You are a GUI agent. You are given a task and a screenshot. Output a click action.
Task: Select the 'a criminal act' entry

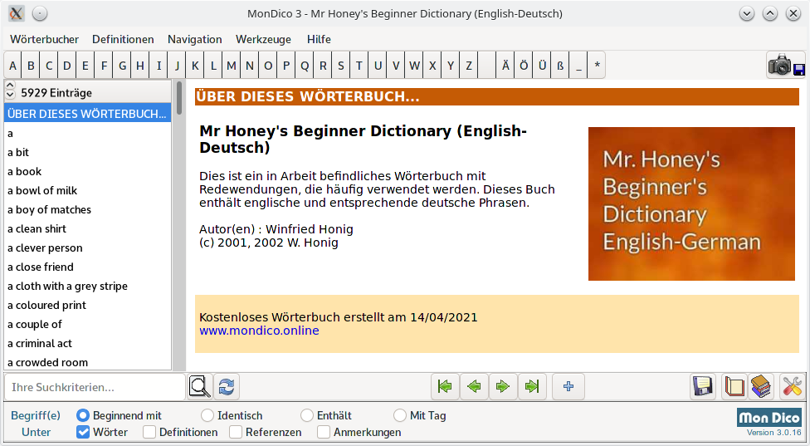click(x=87, y=344)
